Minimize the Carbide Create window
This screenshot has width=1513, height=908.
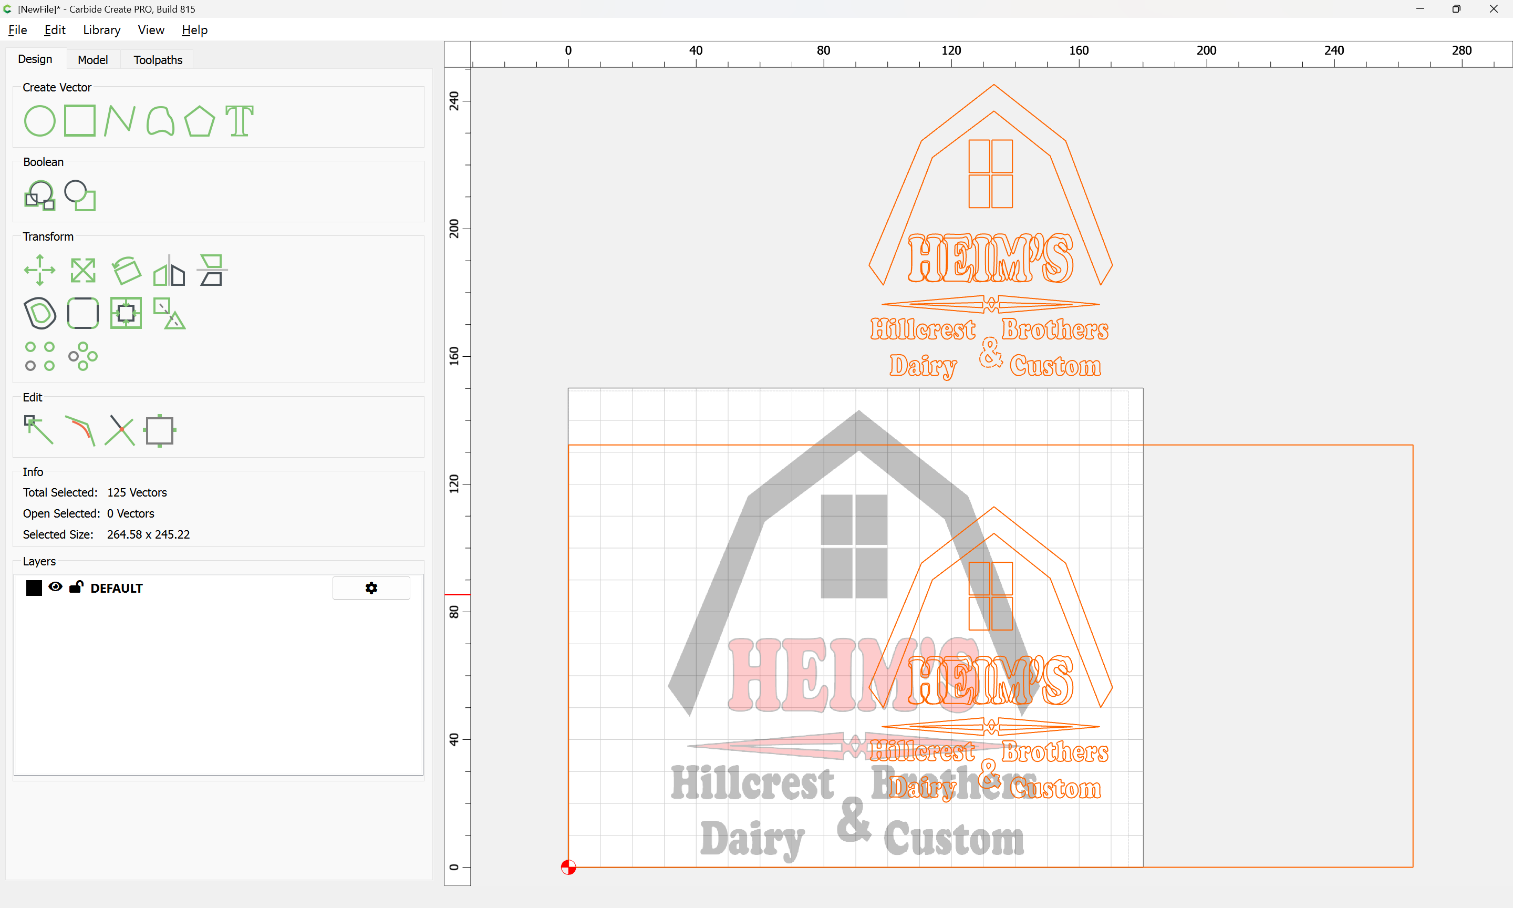click(x=1420, y=9)
